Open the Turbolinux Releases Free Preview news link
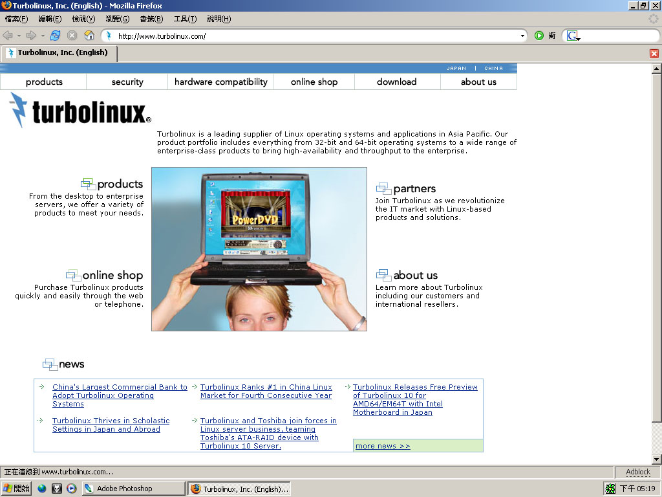This screenshot has height=497, width=662. [415, 400]
